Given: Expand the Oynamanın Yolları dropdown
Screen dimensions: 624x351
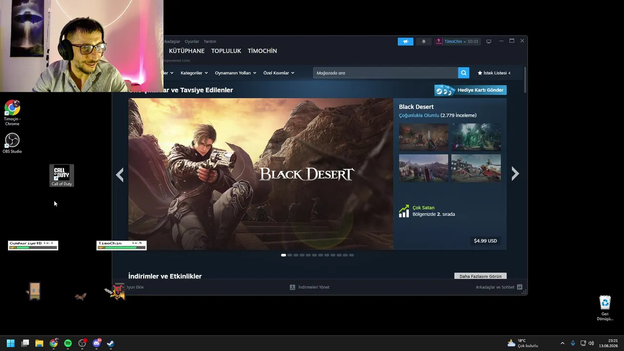Looking at the screenshot, I should pos(235,73).
